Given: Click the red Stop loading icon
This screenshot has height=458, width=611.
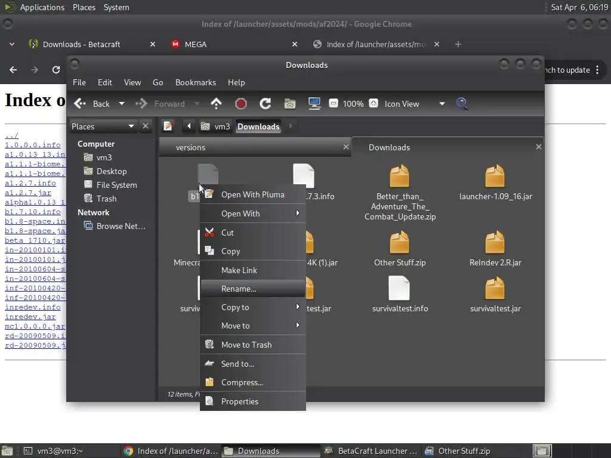Looking at the screenshot, I should (241, 104).
